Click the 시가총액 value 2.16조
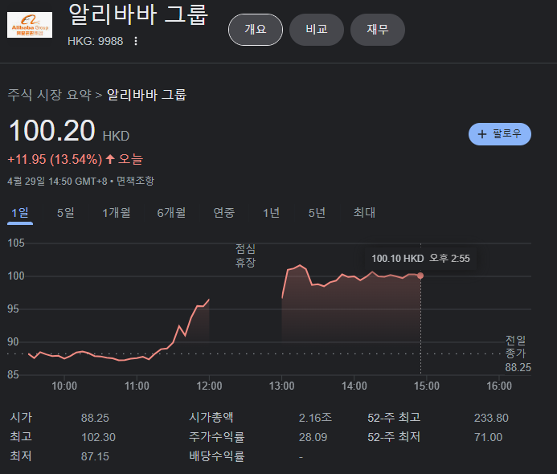This screenshot has width=557, height=474. click(315, 418)
